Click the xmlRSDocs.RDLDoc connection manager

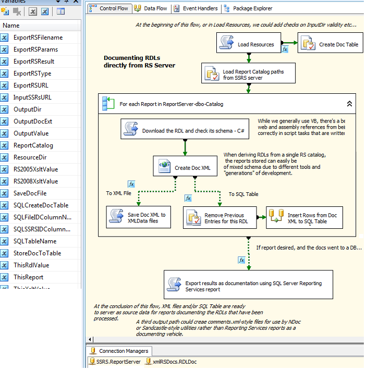(x=172, y=362)
